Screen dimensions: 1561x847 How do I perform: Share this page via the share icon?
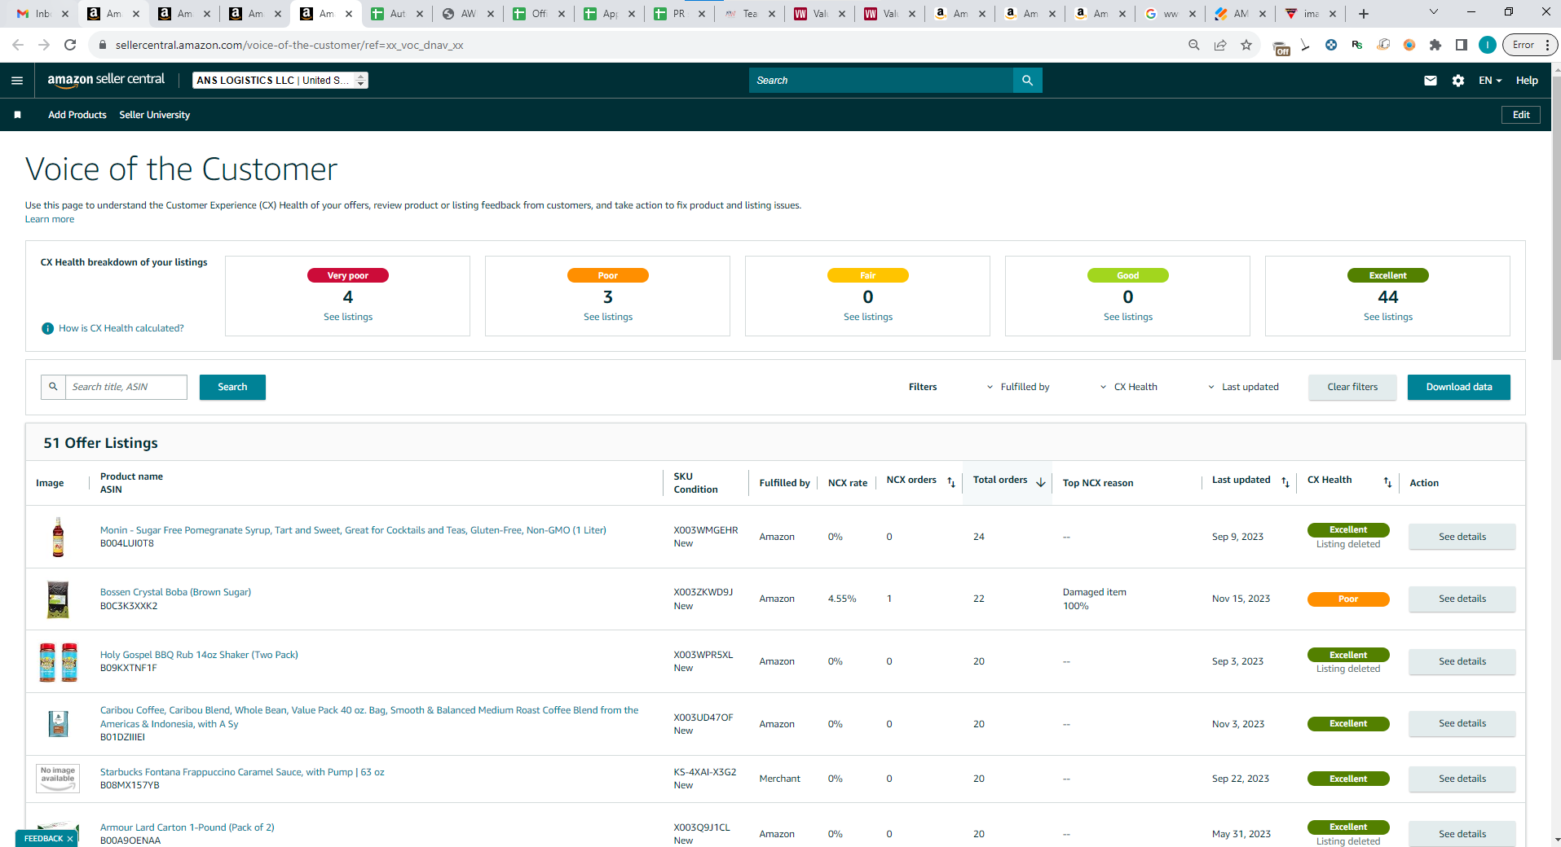[1220, 45]
